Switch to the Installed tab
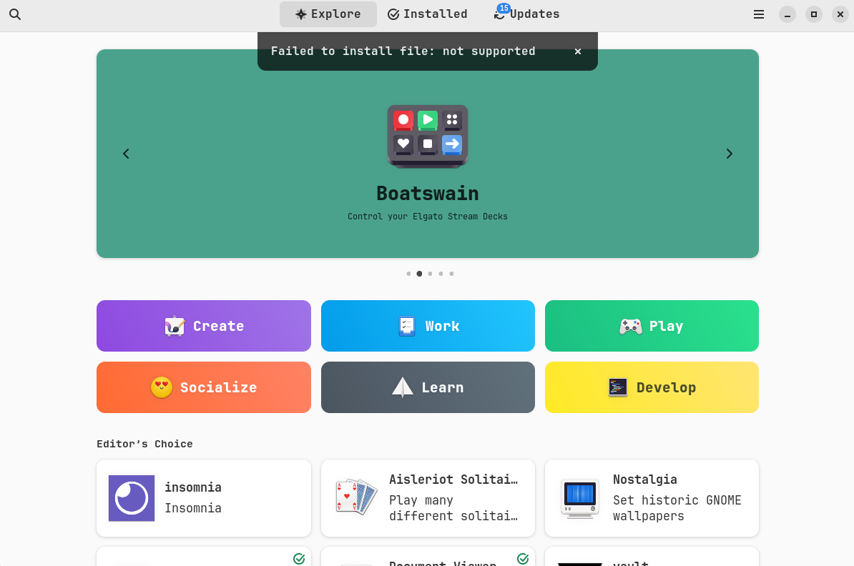 (428, 14)
